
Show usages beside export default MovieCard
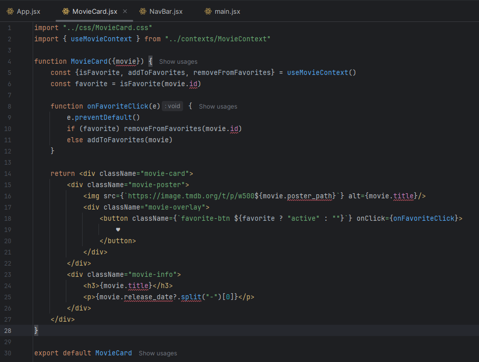click(158, 353)
